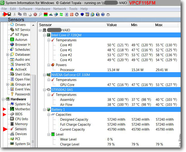Open the File menu
The width and height of the screenshot is (186, 152).
pos(4,9)
